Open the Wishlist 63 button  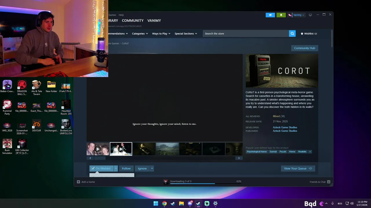pyautogui.click(x=309, y=34)
